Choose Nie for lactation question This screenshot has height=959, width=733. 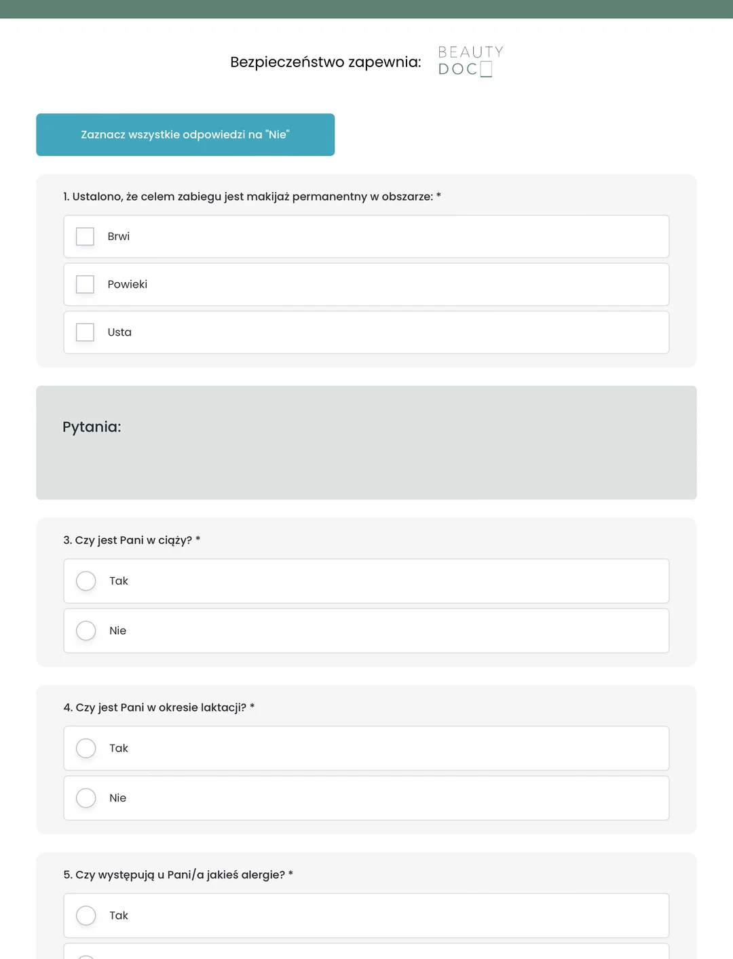tap(86, 798)
